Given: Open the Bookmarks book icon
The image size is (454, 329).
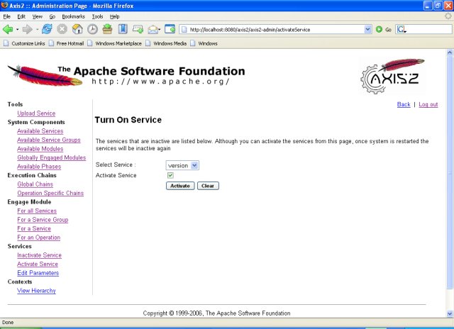Looking at the screenshot, I should pyautogui.click(x=123, y=29).
